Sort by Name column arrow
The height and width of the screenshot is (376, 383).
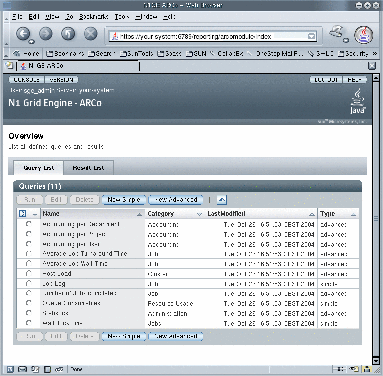pyautogui.click(x=139, y=214)
